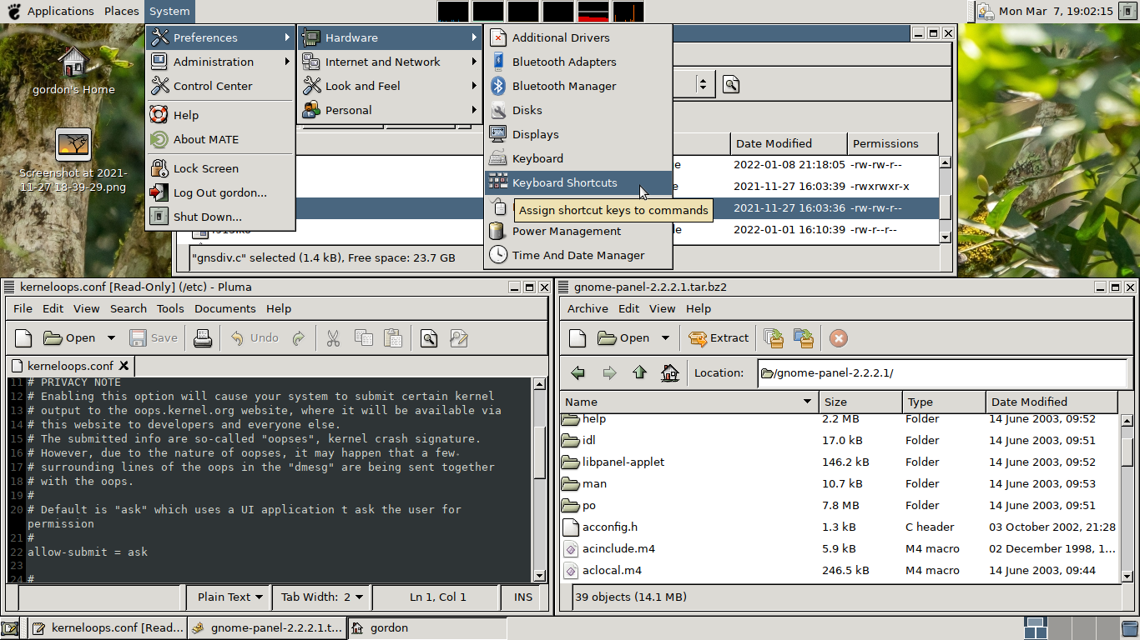Click archive list vertical scrollbar

tap(1127, 497)
